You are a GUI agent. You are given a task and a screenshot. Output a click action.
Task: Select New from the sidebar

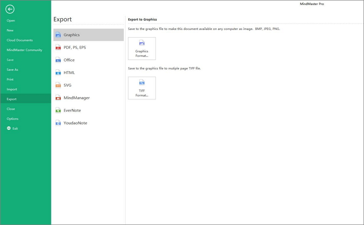point(10,30)
